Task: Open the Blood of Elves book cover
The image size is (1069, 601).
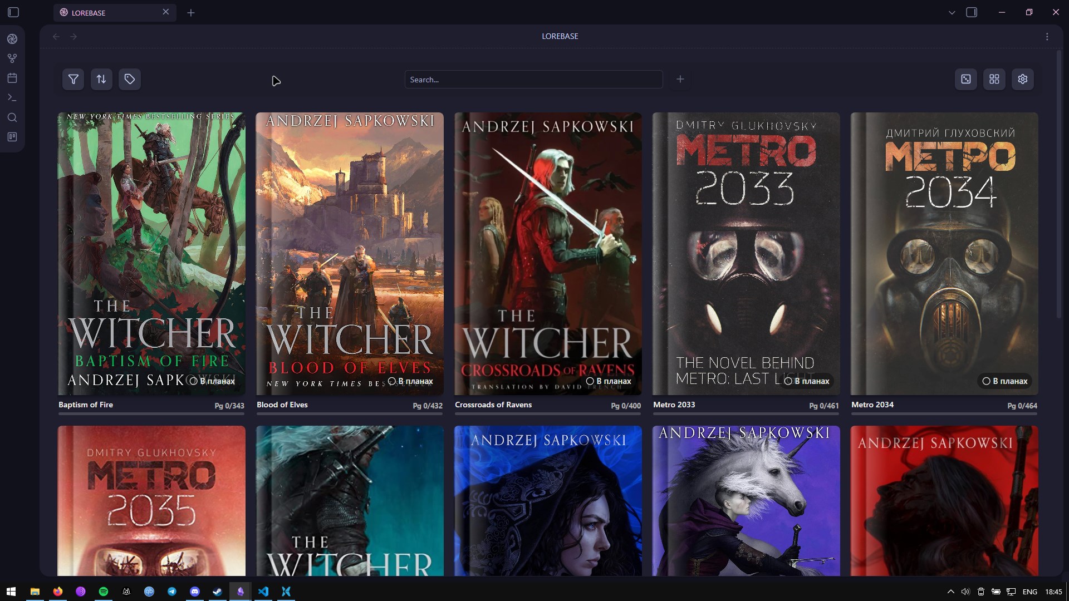Action: tap(350, 253)
